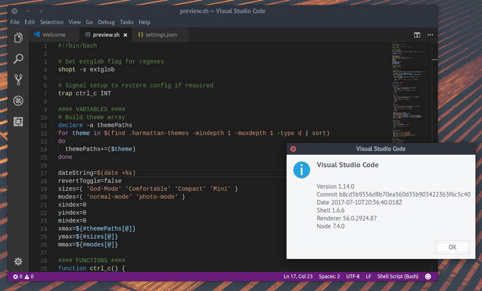Open the Extensions view in activity bar
The width and height of the screenshot is (482, 291).
click(x=18, y=121)
